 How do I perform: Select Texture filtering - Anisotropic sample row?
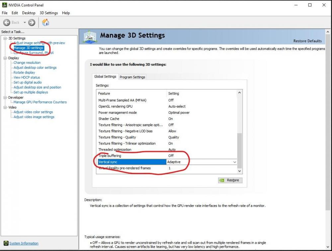(167, 125)
